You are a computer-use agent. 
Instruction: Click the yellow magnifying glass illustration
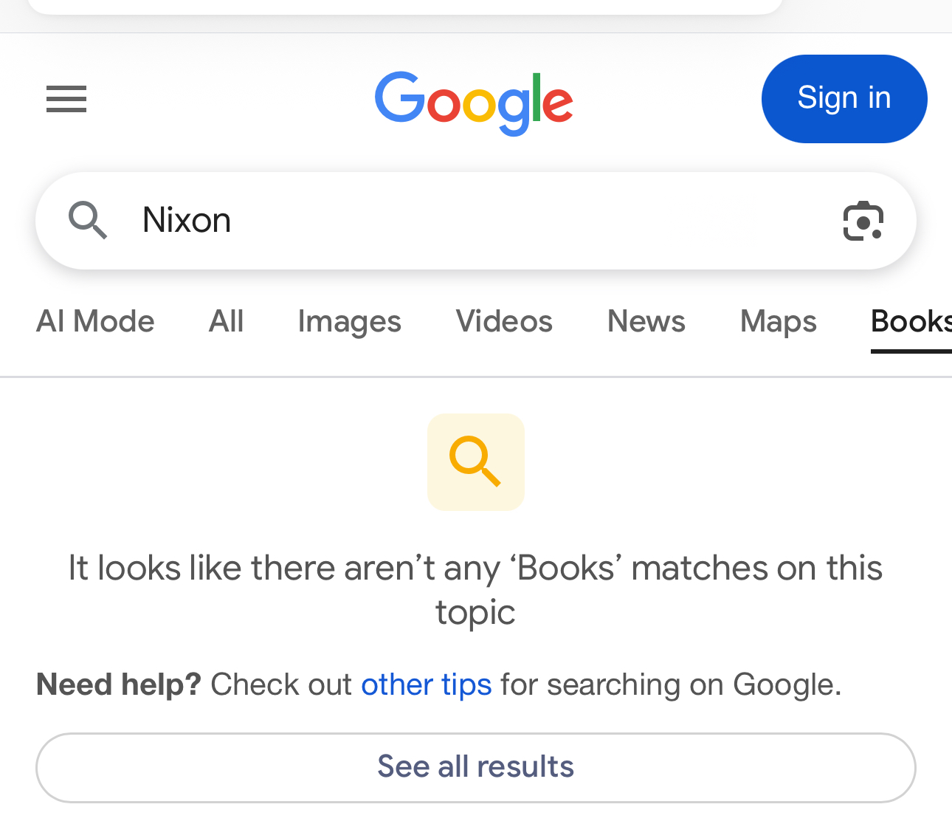[476, 462]
